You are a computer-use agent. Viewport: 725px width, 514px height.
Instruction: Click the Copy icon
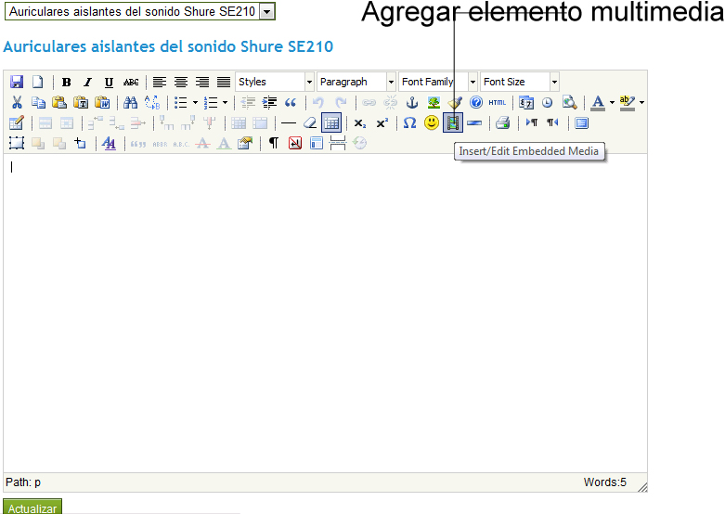(38, 102)
